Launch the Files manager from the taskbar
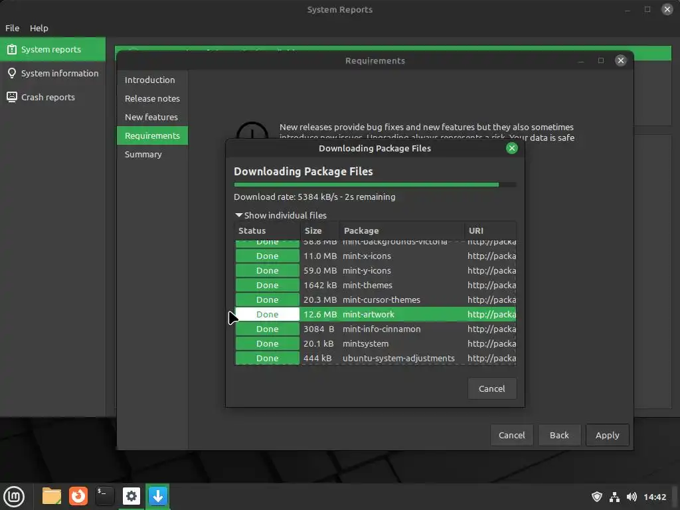 point(52,496)
